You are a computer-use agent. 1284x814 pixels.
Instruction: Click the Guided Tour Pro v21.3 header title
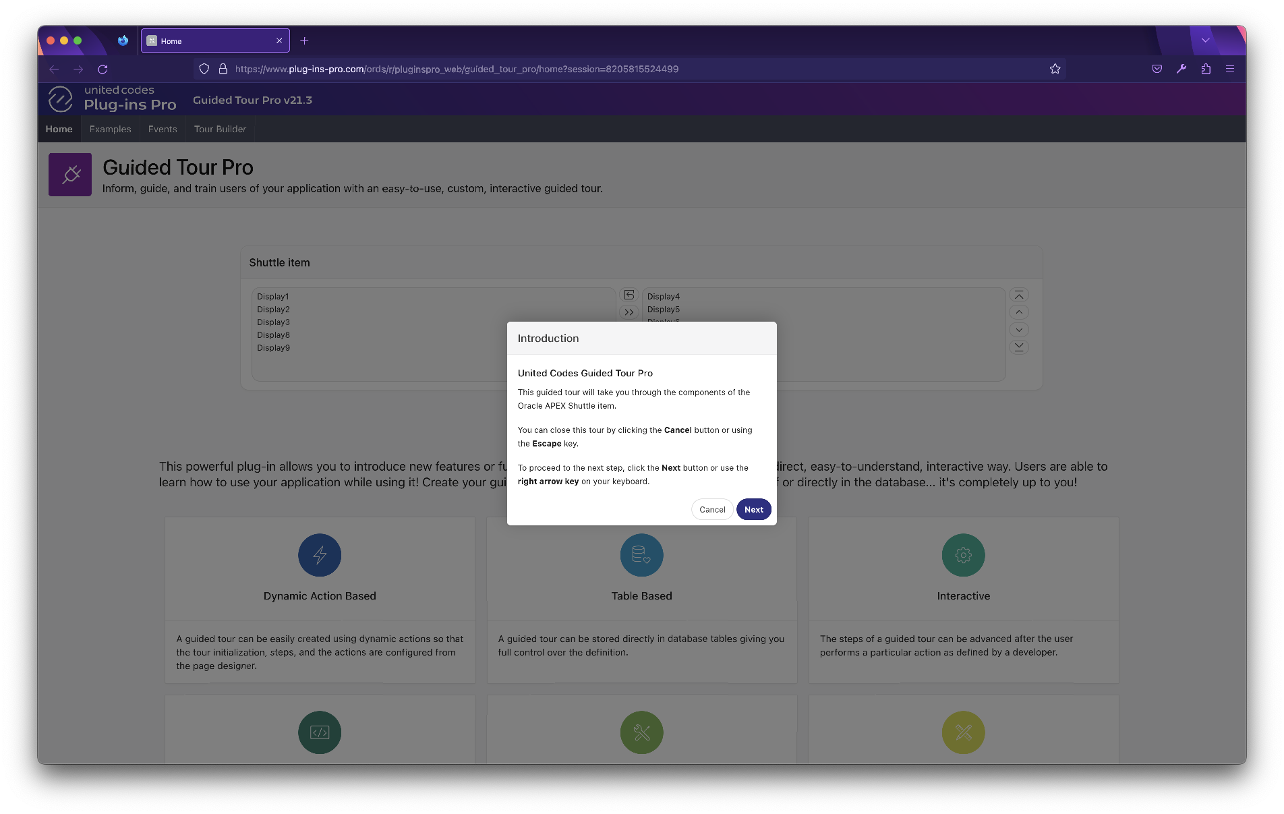(252, 100)
